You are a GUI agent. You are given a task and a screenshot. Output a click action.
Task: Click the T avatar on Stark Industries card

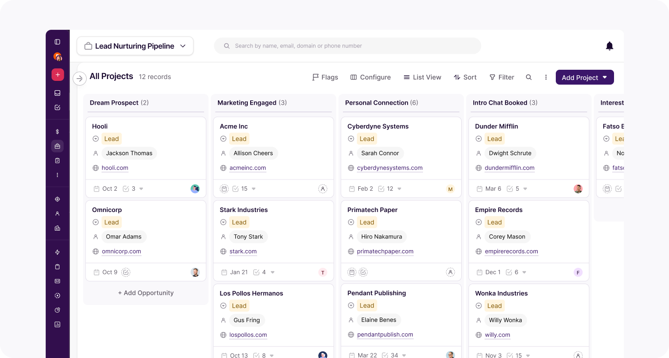tap(323, 272)
